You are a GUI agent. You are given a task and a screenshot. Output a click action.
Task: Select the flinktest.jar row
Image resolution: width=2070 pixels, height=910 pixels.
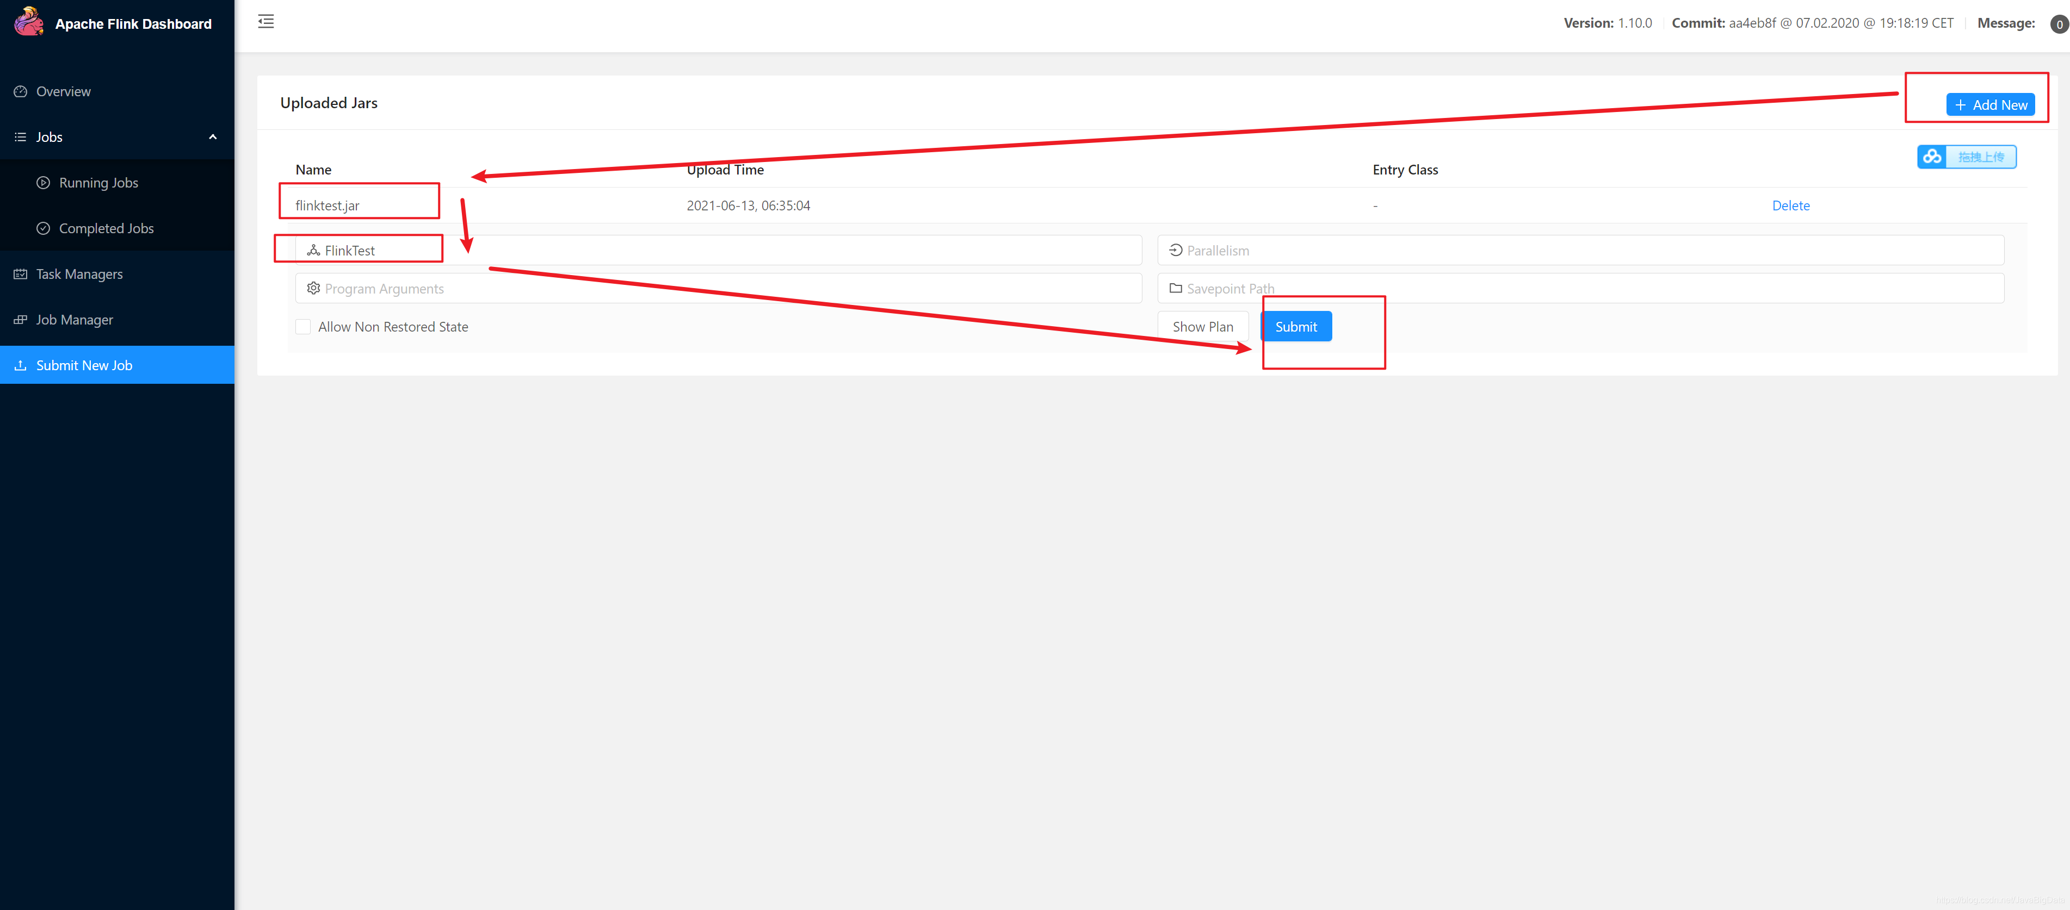tap(1157, 205)
